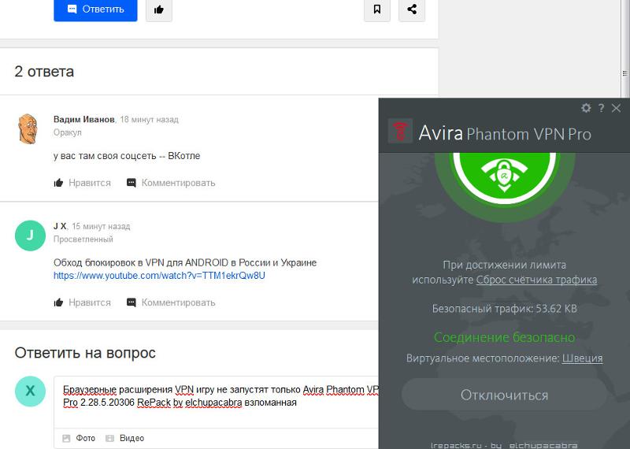This screenshot has height=449, width=630.
Task: Click the comment icon under J X's answer
Action: point(132,302)
